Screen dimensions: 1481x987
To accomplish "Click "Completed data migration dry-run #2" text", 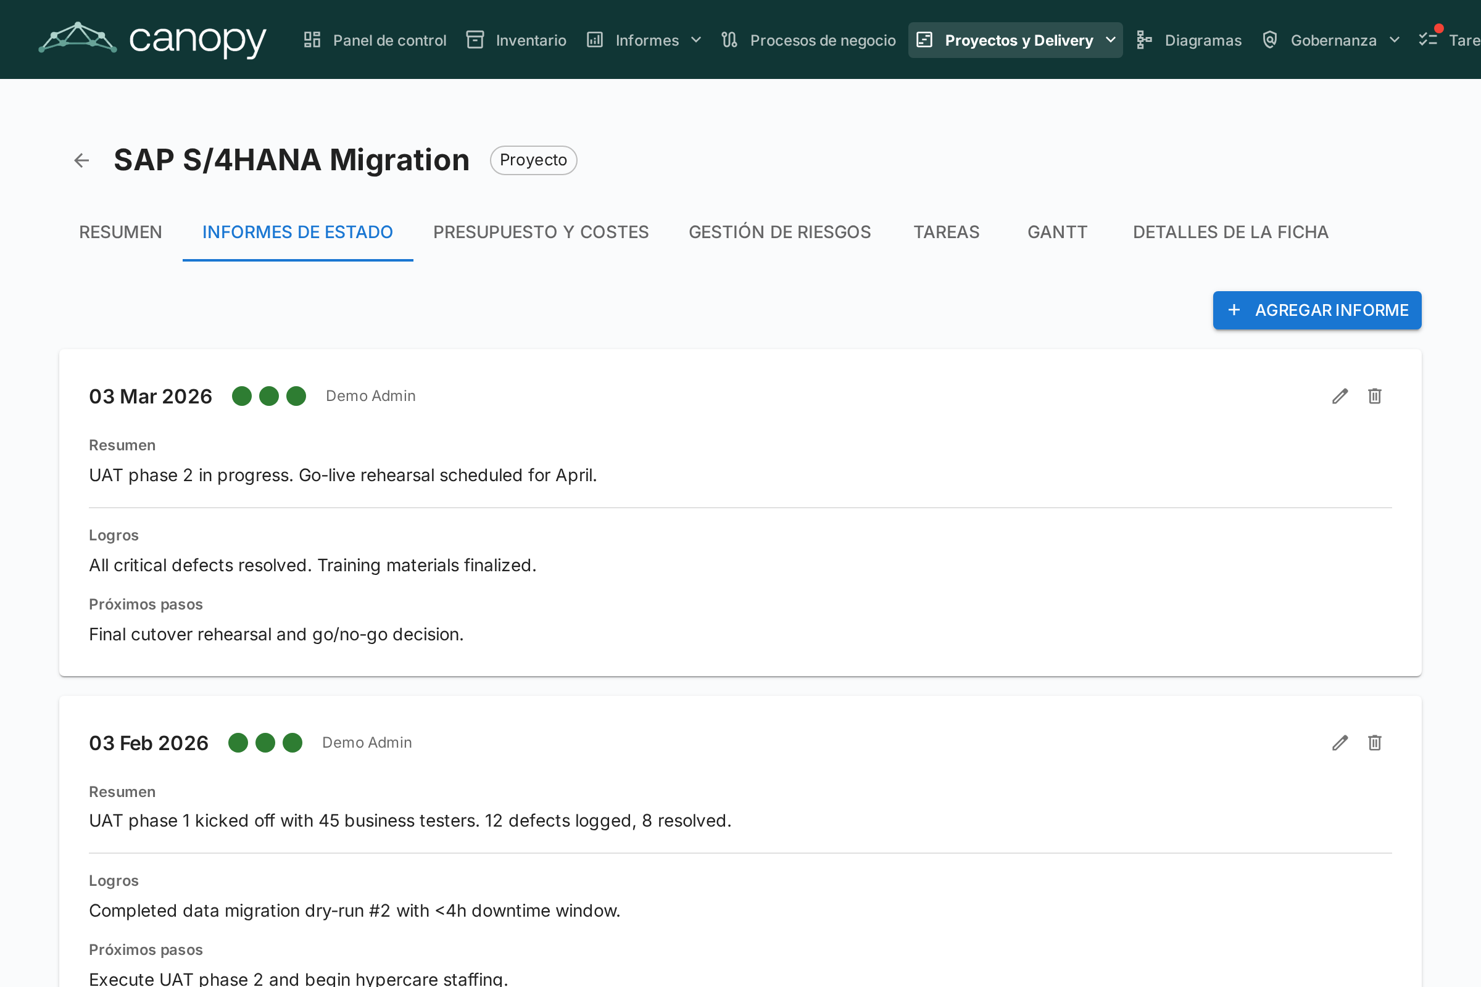I will click(x=354, y=911).
